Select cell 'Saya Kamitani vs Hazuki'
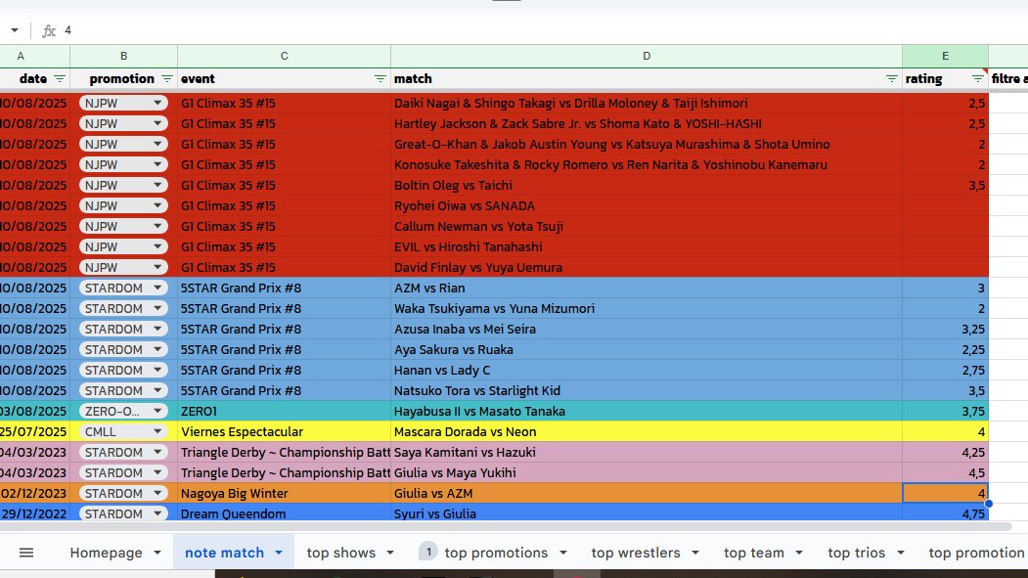1028x578 pixels. (647, 452)
